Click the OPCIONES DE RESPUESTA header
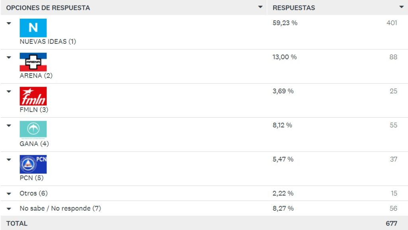Image resolution: width=408 pixels, height=230 pixels. click(48, 8)
